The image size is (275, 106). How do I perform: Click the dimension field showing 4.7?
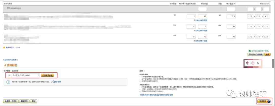pos(266,16)
